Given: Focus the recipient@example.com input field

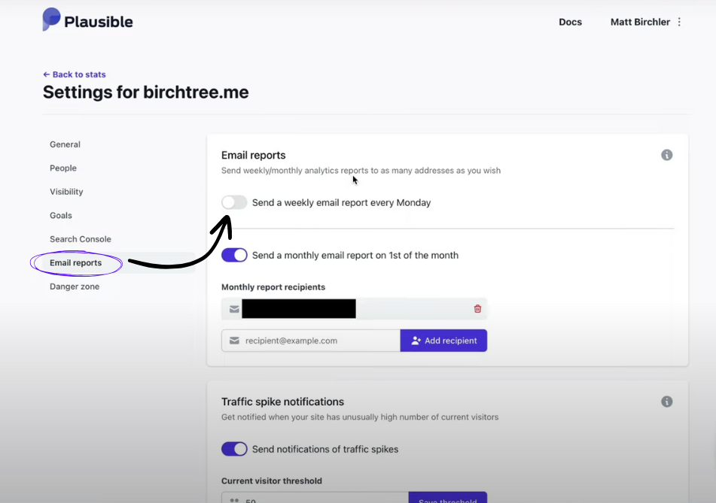Looking at the screenshot, I should click(x=311, y=341).
